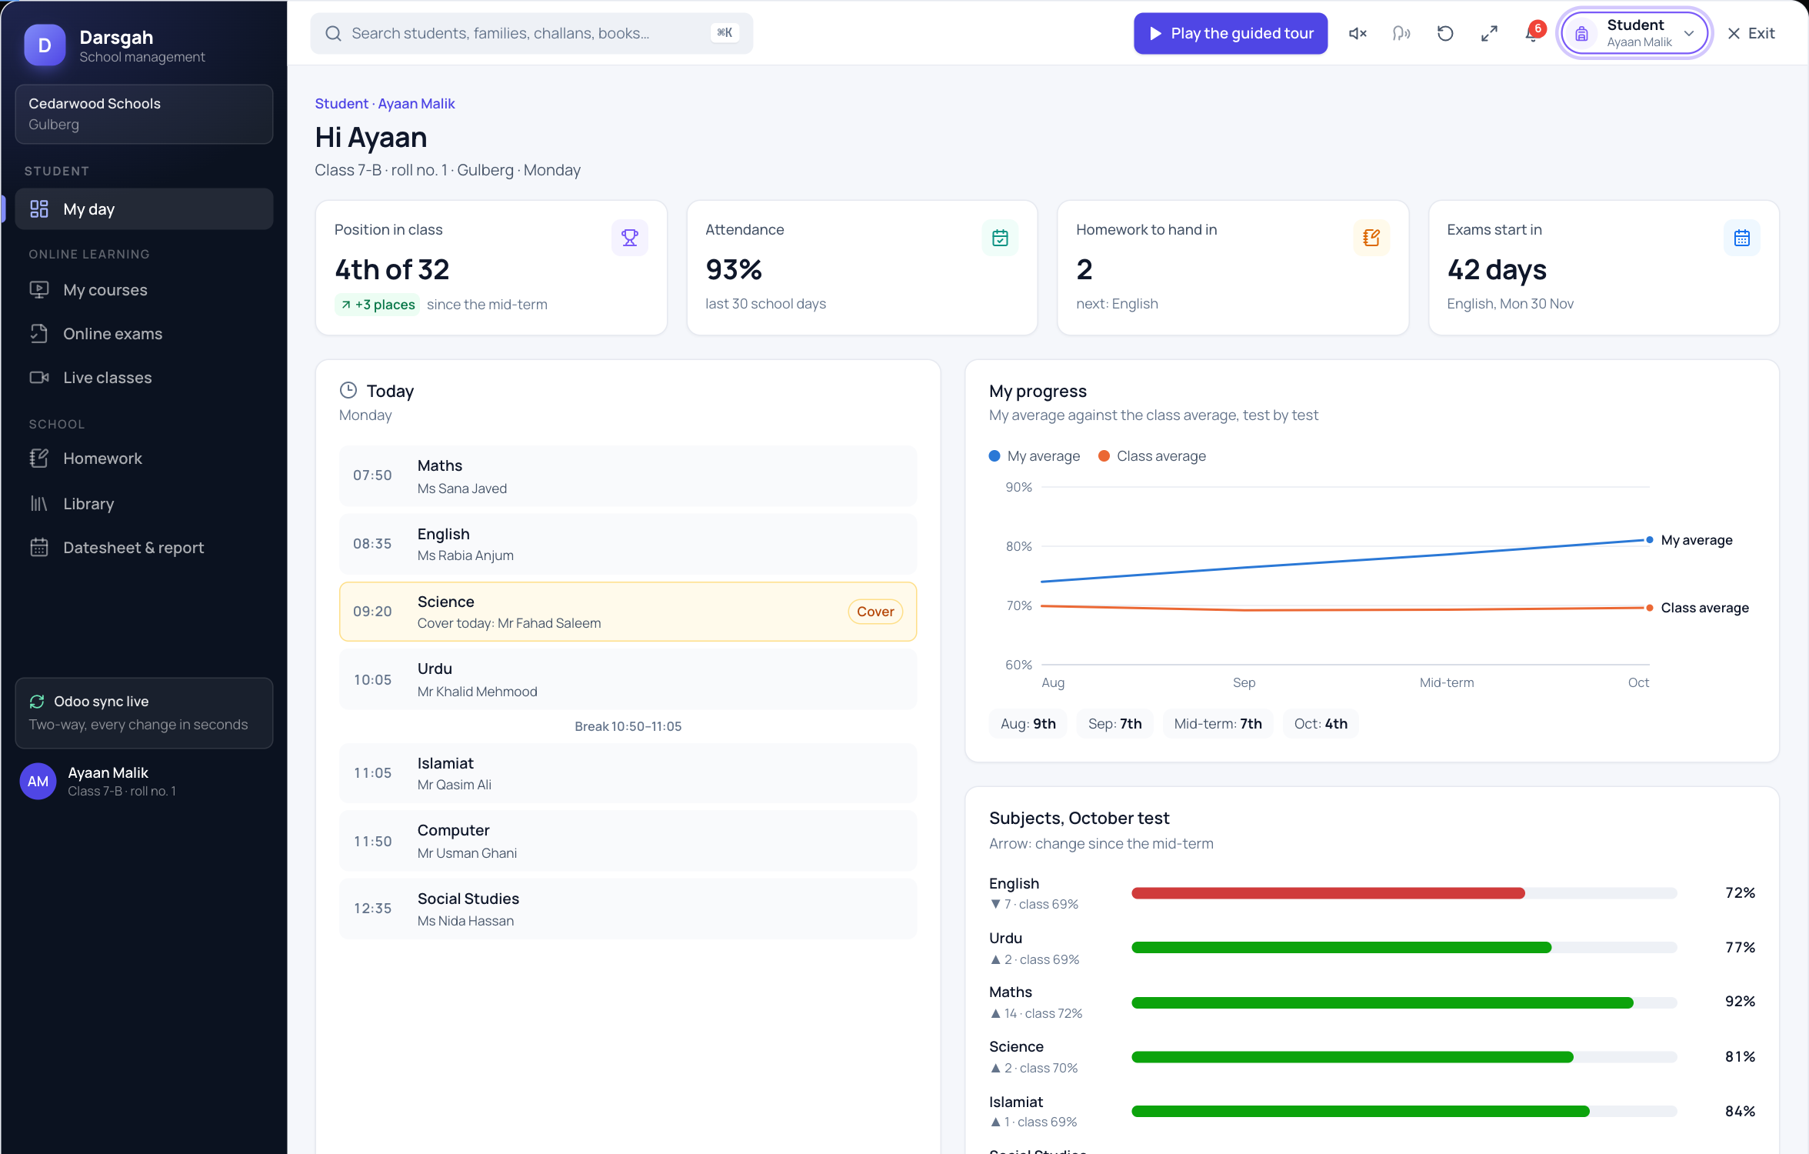
Task: Open the Homework page
Action: pyautogui.click(x=144, y=459)
